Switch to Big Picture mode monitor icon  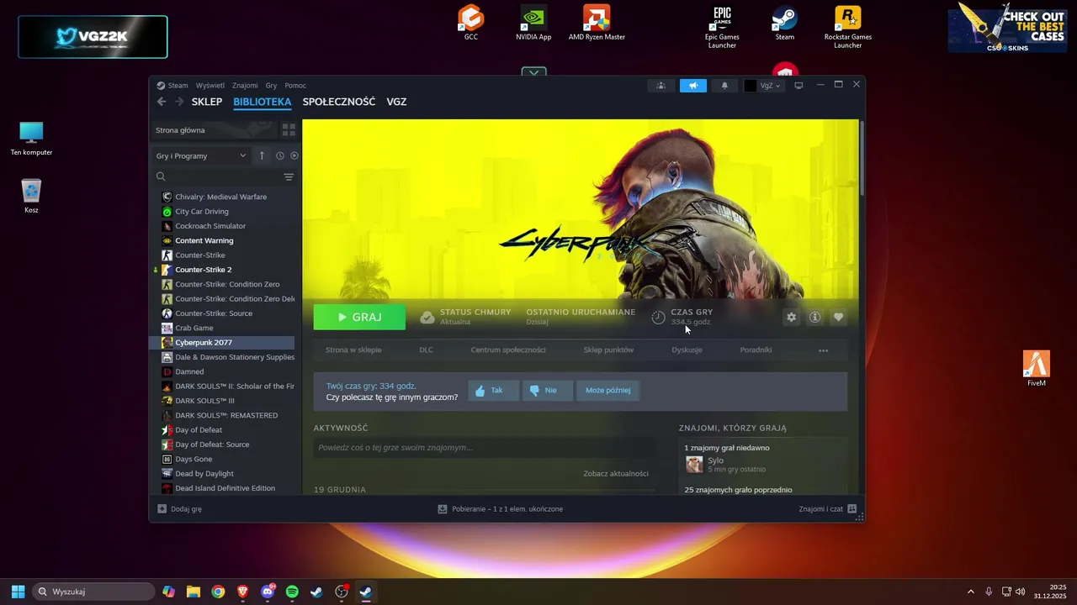pos(798,86)
